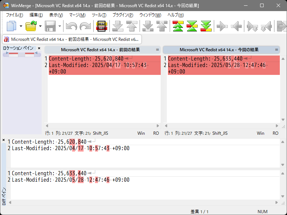The image size is (287, 215).
Task: Copy difference to the right pane
Action: pos(222,26)
